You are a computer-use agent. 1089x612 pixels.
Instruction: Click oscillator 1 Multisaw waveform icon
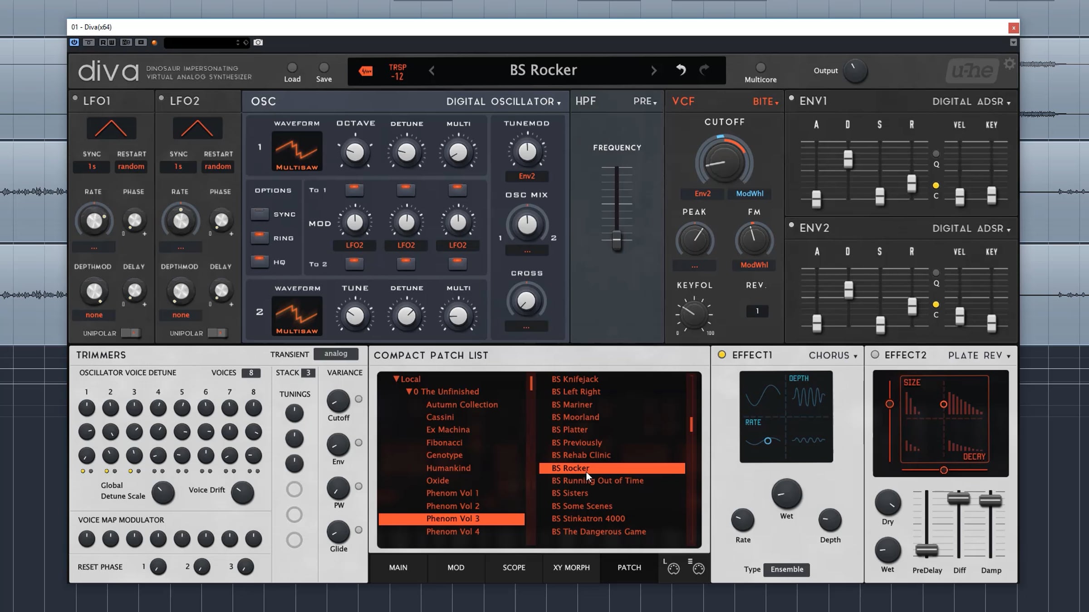(297, 151)
